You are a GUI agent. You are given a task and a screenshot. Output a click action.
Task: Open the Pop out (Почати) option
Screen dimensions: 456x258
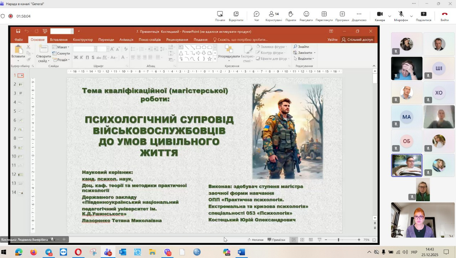(220, 16)
